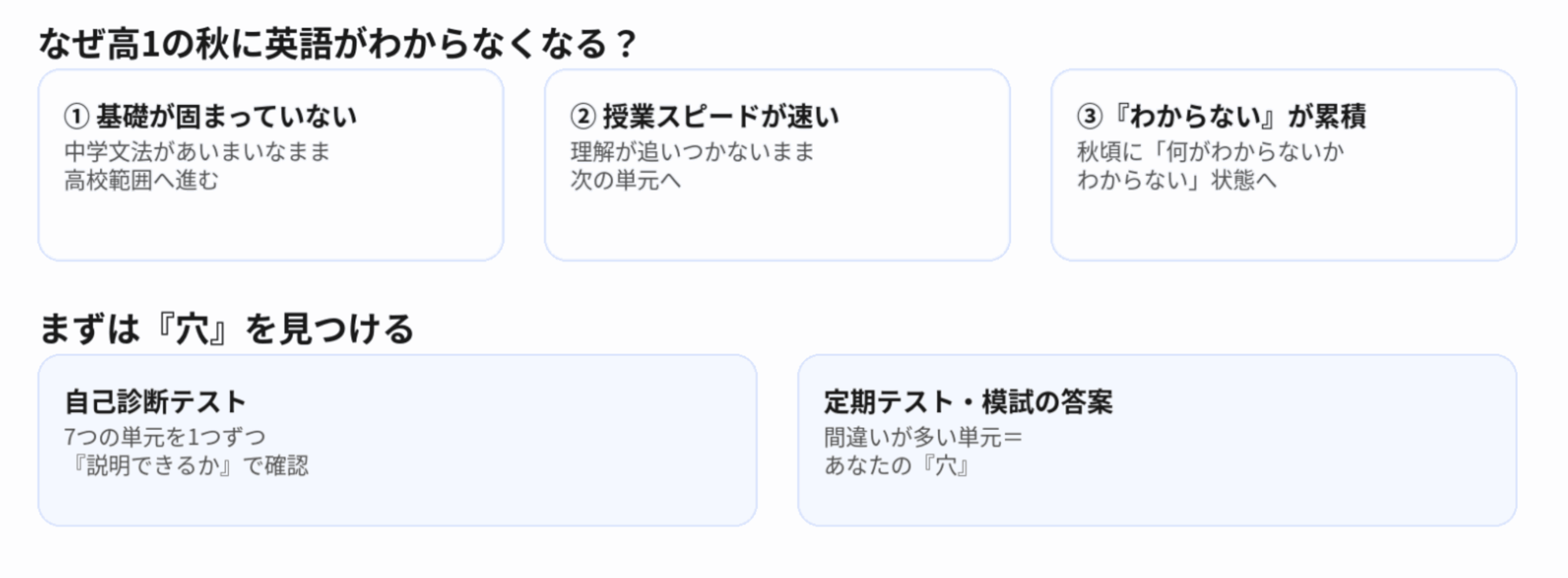This screenshot has width=1568, height=578.
Task: Open the 自己診断テスト card title
Action: pos(156,402)
